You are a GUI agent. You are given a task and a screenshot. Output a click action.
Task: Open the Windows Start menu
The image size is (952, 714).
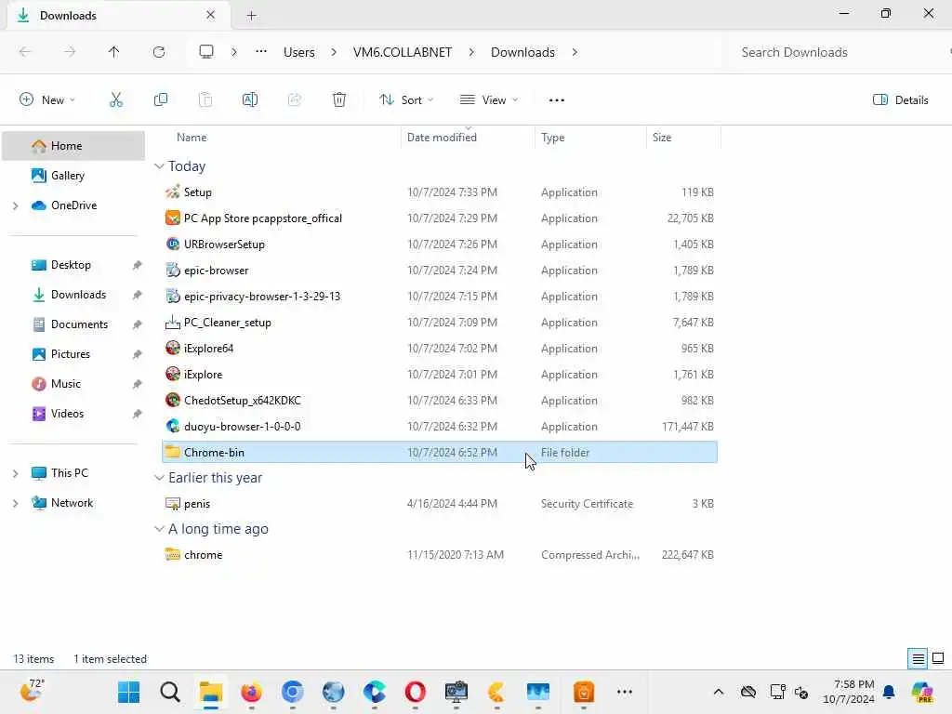pos(128,692)
